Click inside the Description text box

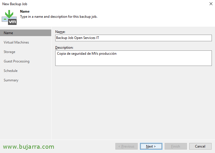tap(134, 58)
